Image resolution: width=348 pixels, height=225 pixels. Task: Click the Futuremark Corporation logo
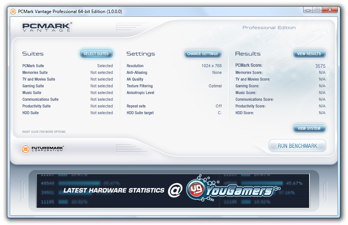43,149
